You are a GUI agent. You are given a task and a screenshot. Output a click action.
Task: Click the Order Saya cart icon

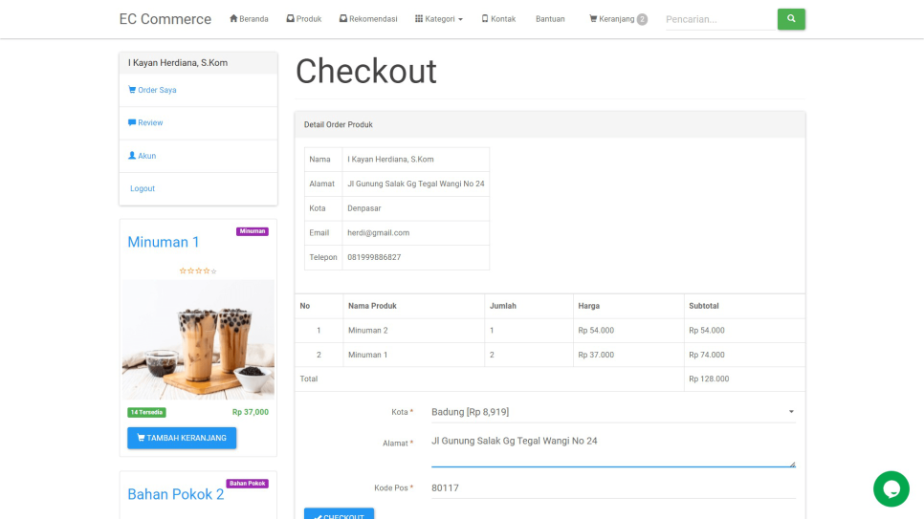click(x=132, y=90)
